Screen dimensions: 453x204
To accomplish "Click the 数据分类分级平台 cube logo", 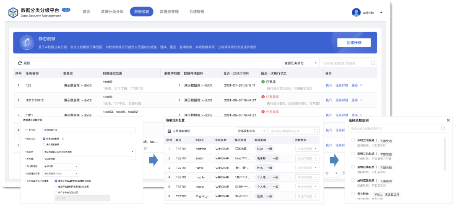I will point(13,13).
